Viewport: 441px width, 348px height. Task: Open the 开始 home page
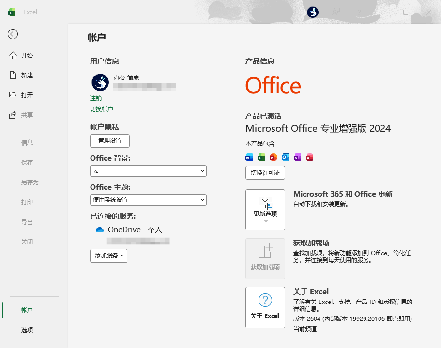click(27, 55)
